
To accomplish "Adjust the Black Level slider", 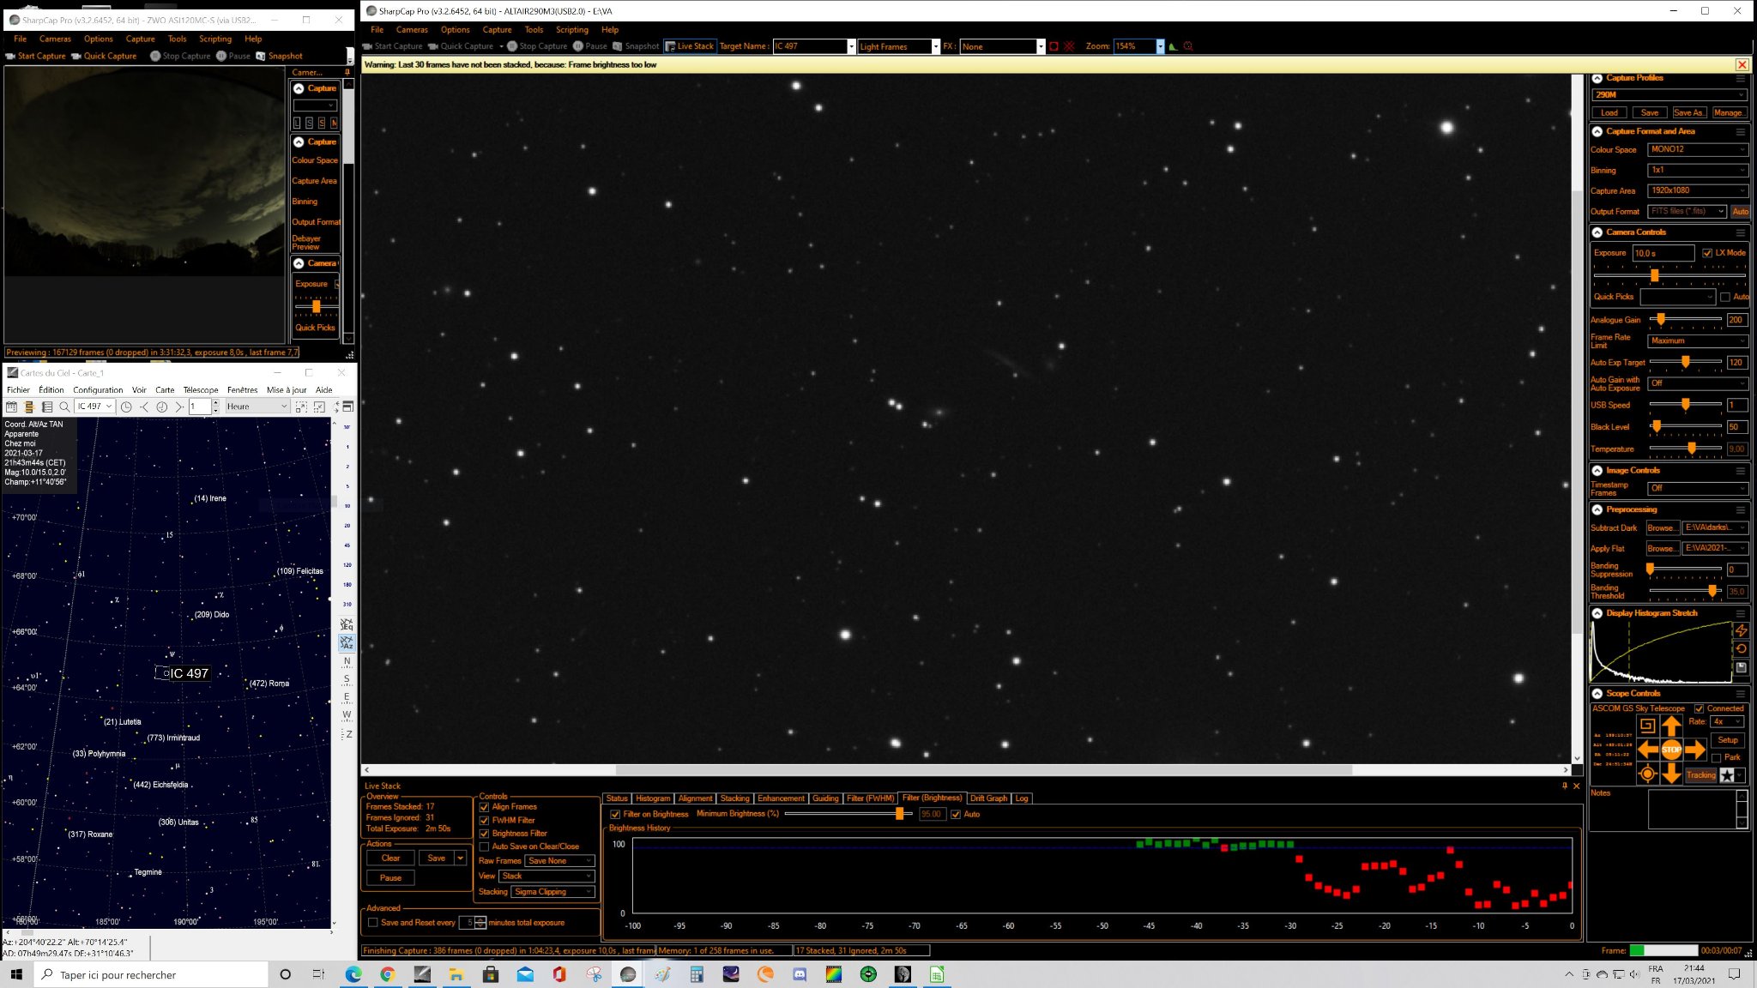I will [x=1657, y=426].
